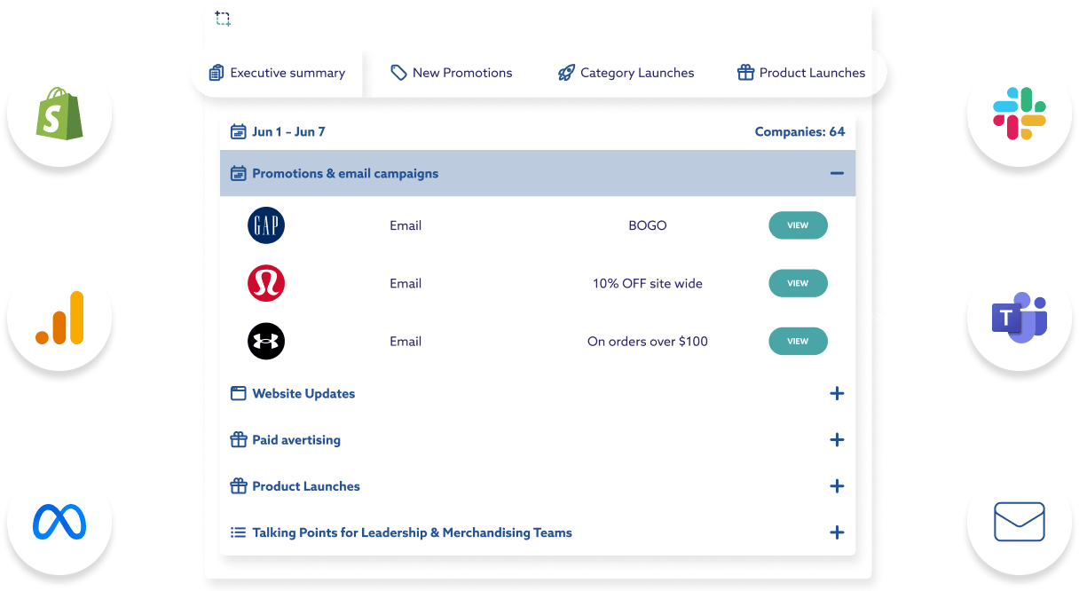Click the Under Armour brand logo
This screenshot has width=1079, height=591.
click(x=266, y=341)
